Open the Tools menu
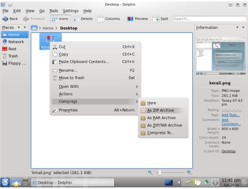This screenshot has width=248, height=189. pyautogui.click(x=53, y=11)
